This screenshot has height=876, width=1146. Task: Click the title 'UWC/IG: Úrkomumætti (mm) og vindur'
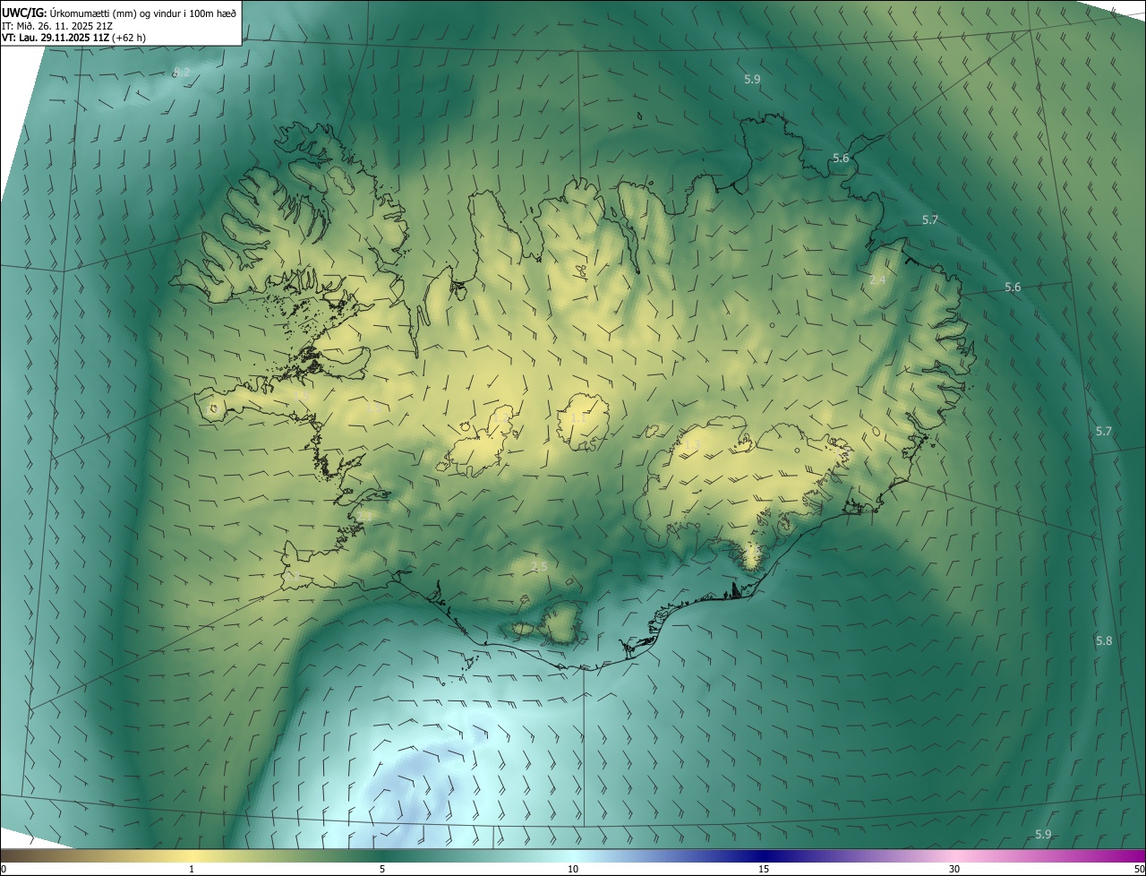click(x=119, y=12)
